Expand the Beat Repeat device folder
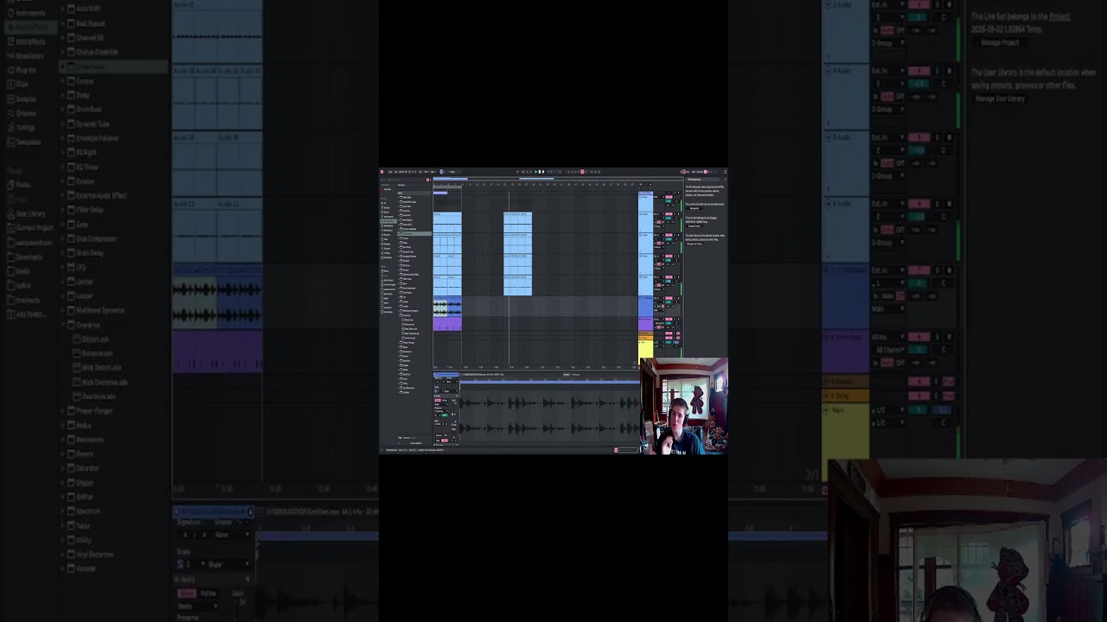Image resolution: width=1107 pixels, height=622 pixels. point(399,220)
